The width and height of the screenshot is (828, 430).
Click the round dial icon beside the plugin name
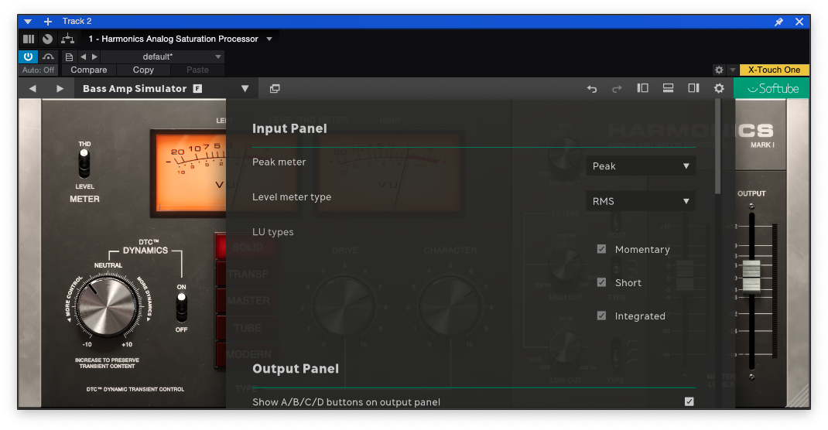point(47,39)
